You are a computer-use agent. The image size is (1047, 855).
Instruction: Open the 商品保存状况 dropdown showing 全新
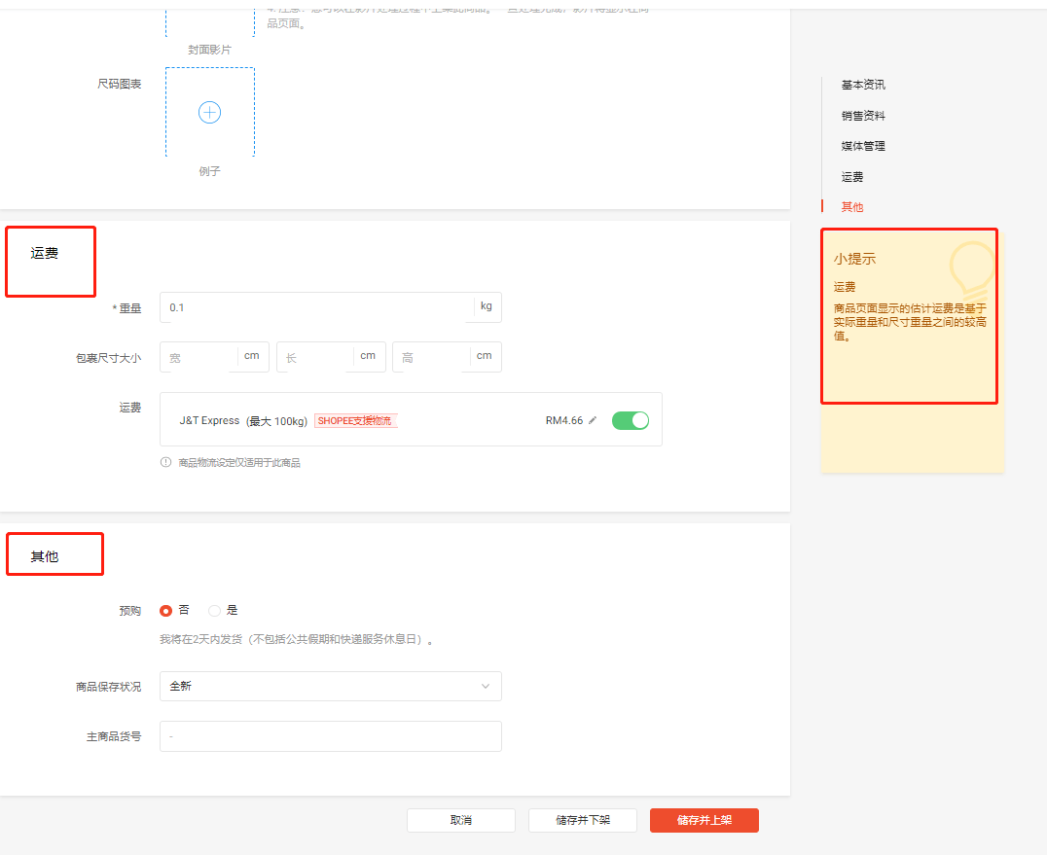pos(330,686)
